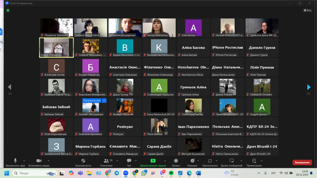Stop camera with Остановить видео button
Image resolution: width=317 pixels, height=178 pixels.
(x=39, y=161)
